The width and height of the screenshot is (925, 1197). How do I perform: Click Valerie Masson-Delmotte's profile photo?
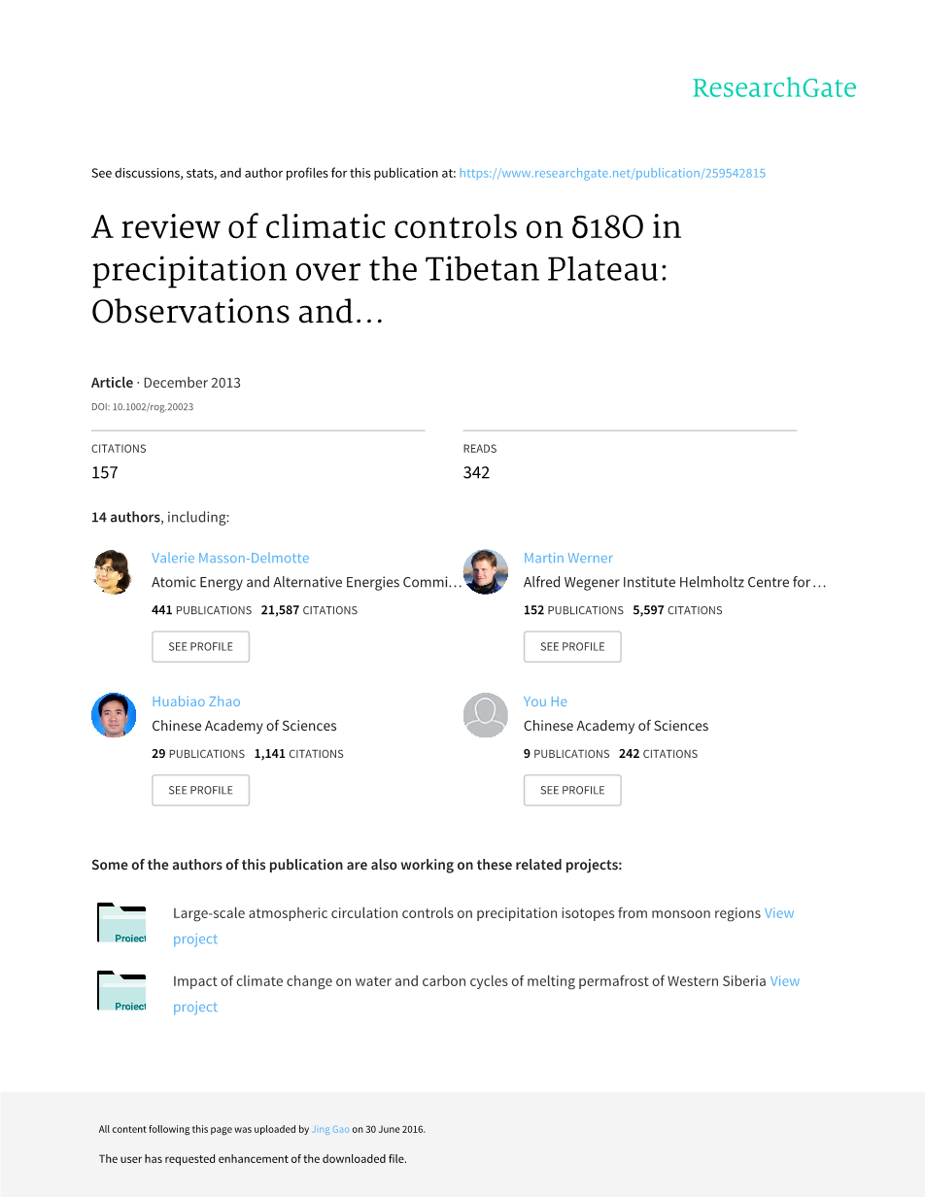point(113,571)
